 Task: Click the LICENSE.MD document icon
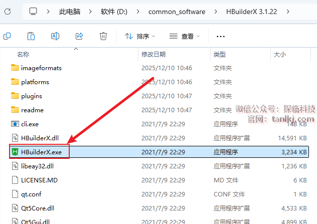(15, 180)
